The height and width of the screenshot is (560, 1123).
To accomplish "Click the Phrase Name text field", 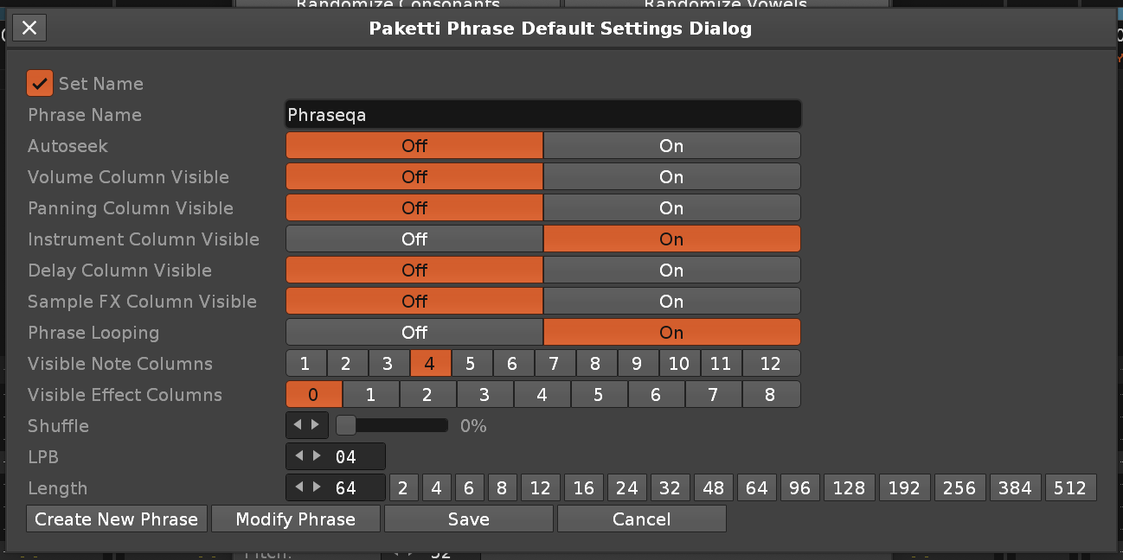I will tap(542, 115).
